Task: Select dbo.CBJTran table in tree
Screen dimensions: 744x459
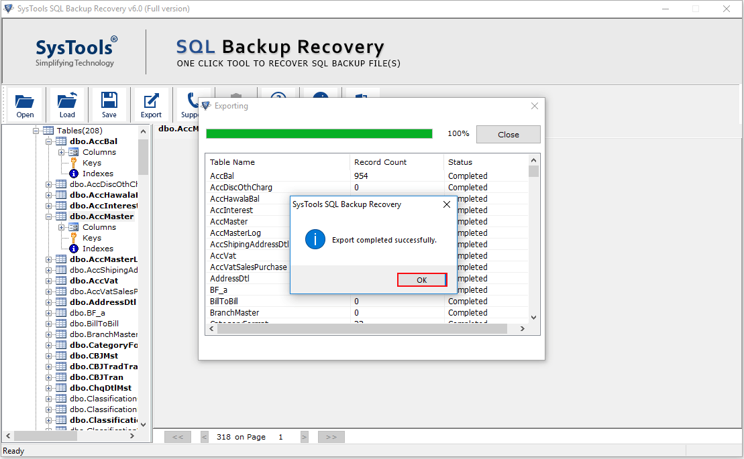Action: point(97,377)
